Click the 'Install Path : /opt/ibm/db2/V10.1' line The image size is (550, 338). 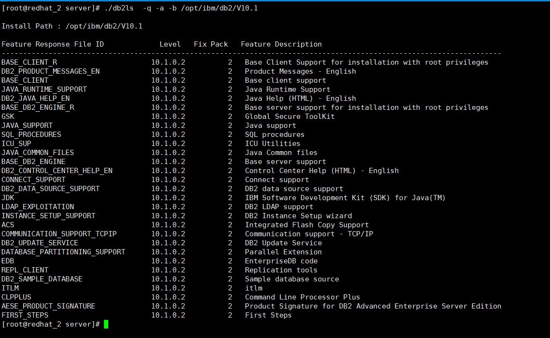(72, 26)
